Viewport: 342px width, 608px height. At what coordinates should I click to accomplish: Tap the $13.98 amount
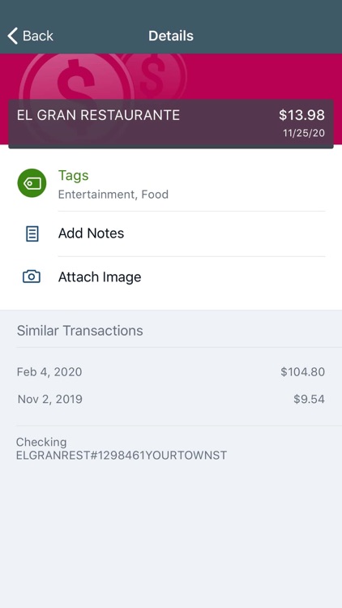[x=301, y=115]
